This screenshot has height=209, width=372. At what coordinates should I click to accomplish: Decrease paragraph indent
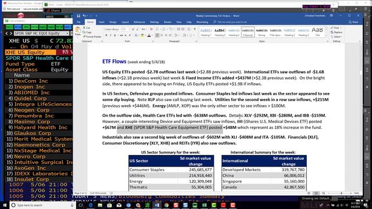point(178,29)
